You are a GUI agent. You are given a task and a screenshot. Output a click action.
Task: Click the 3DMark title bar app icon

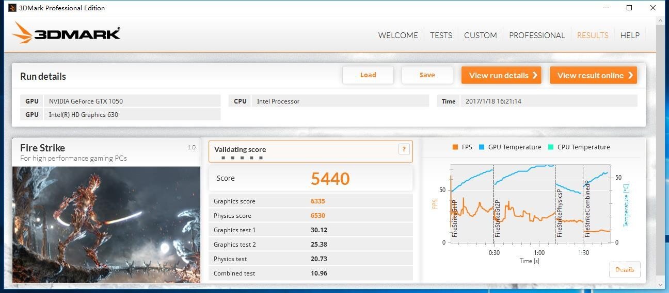(x=12, y=8)
